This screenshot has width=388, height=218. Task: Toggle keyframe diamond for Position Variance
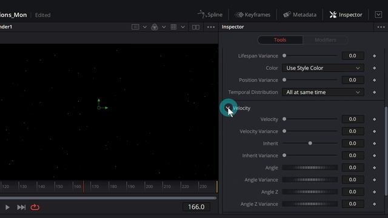(x=375, y=80)
